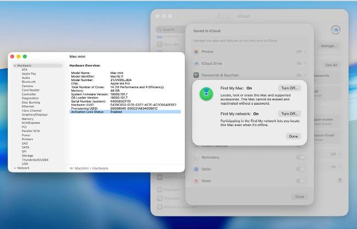Click the News icon in iCloud list
This screenshot has width=357, height=229.
(196, 181)
